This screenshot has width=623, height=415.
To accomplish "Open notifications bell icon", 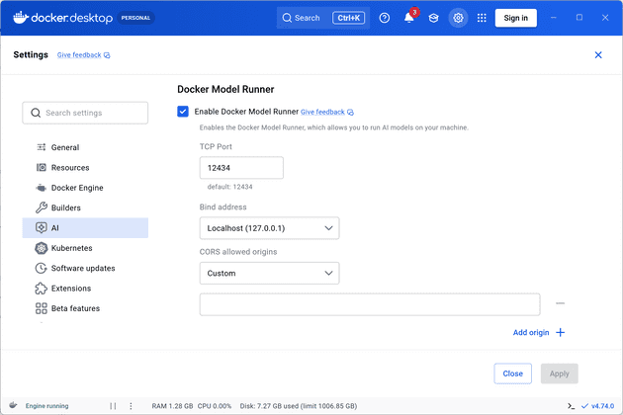I will 409,18.
